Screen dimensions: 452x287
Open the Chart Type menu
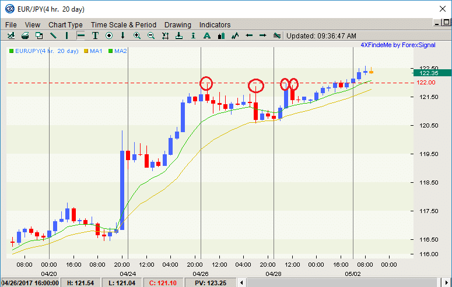tap(65, 25)
